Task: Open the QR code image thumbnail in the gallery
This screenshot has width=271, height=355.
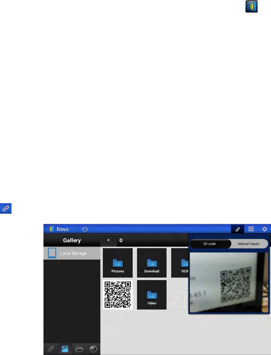Action: [x=118, y=295]
